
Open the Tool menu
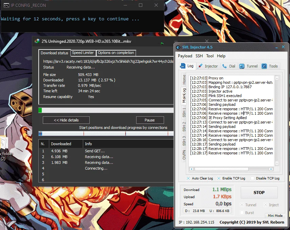210,56
